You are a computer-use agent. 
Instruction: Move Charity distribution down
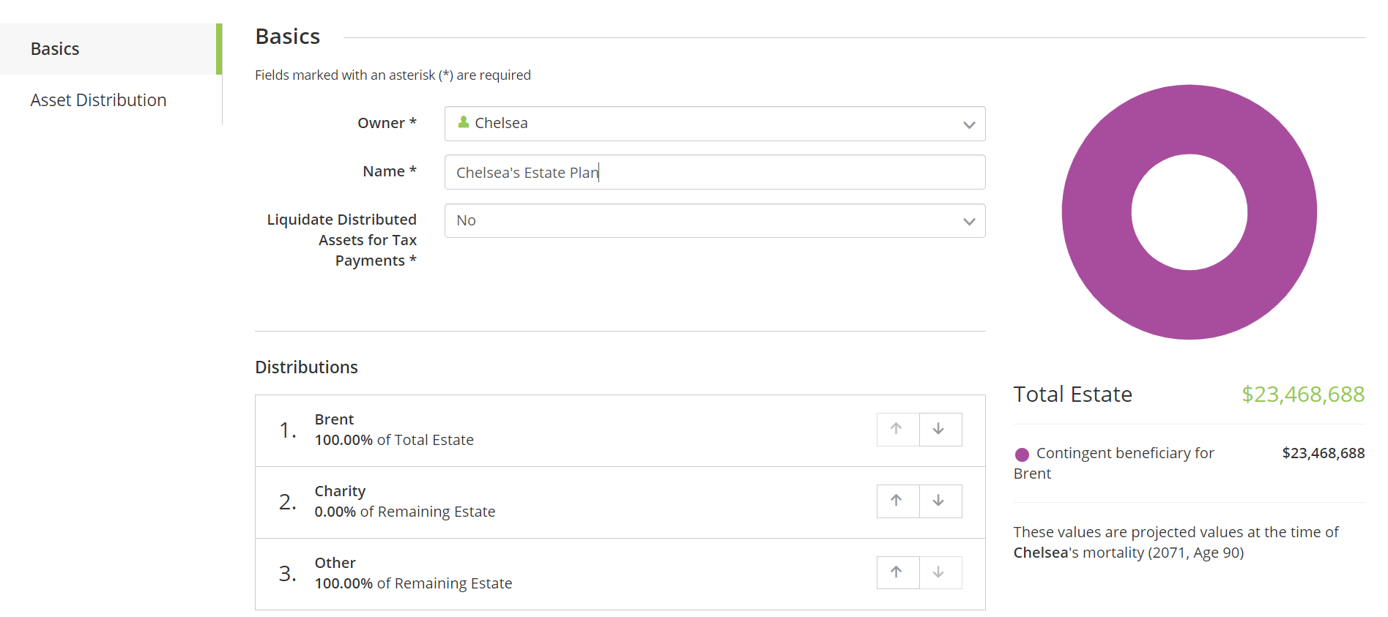(x=940, y=501)
